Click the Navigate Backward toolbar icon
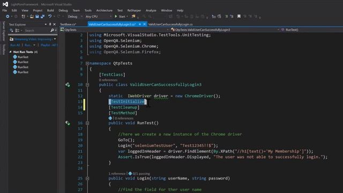This screenshot has width=343, height=193. pyautogui.click(x=8, y=17)
